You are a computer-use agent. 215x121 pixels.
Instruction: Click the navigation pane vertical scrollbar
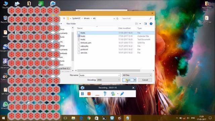(x=73, y=47)
